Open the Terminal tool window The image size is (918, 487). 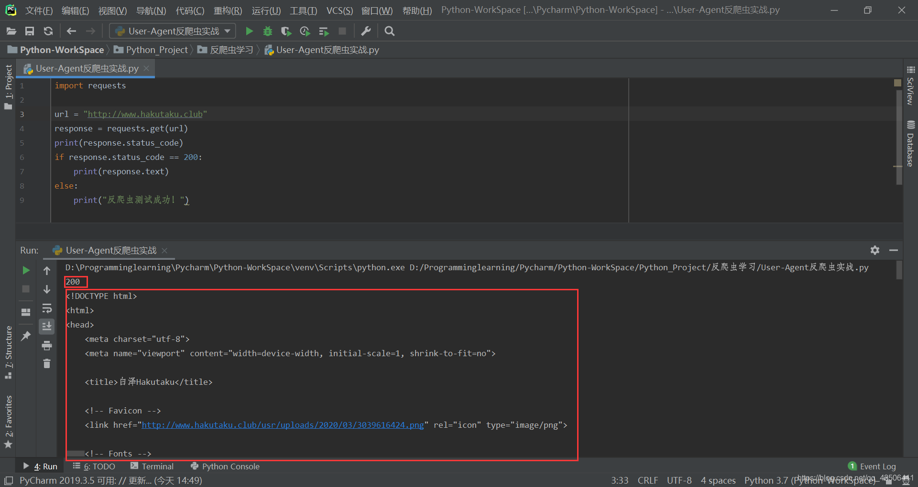(x=152, y=466)
